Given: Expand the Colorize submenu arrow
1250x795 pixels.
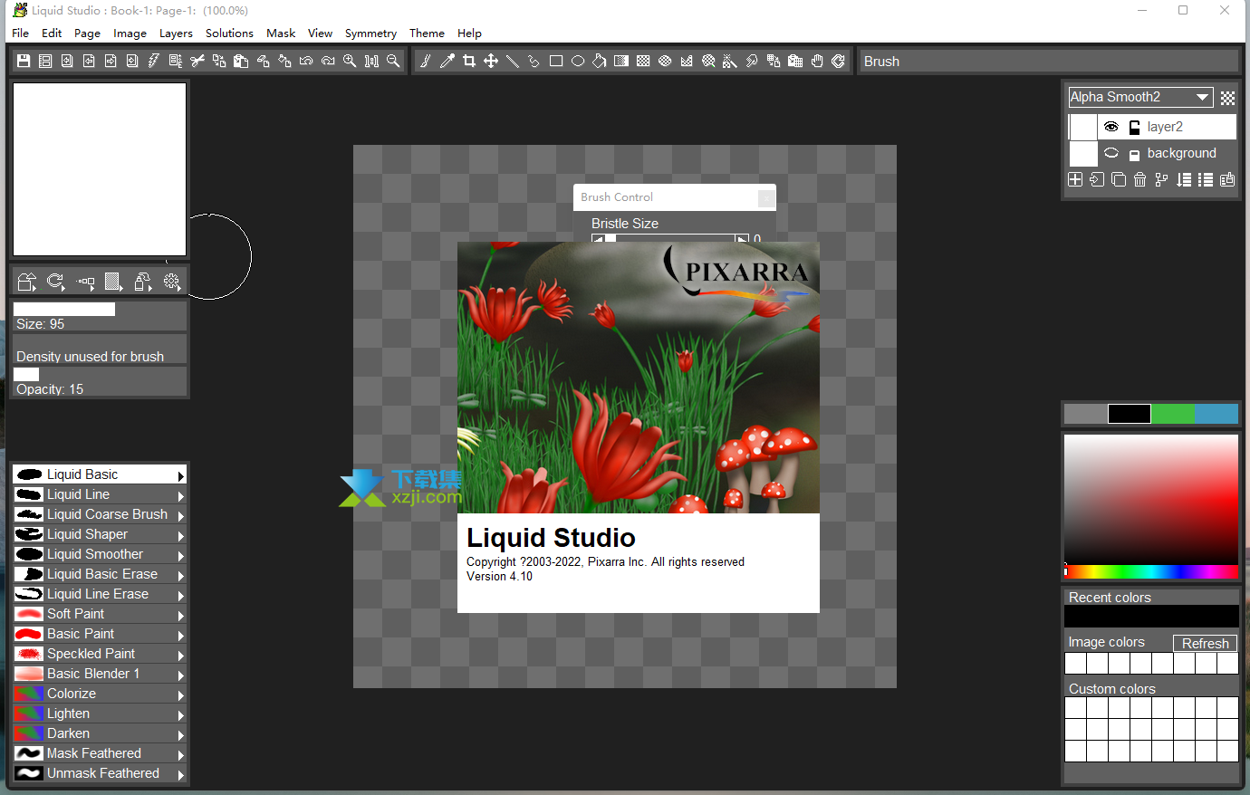Looking at the screenshot, I should pyautogui.click(x=181, y=694).
